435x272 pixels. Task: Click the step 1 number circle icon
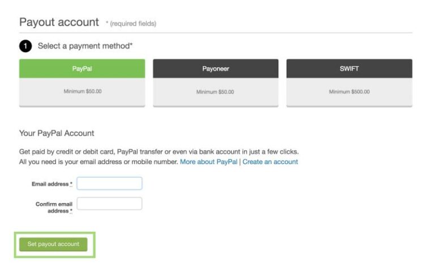tap(25, 46)
